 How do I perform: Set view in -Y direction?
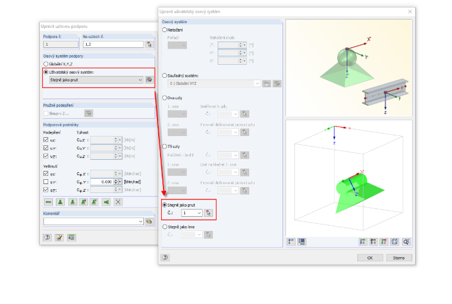click(373, 242)
